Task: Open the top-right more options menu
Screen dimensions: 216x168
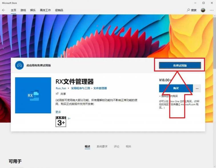Action: click(x=212, y=10)
